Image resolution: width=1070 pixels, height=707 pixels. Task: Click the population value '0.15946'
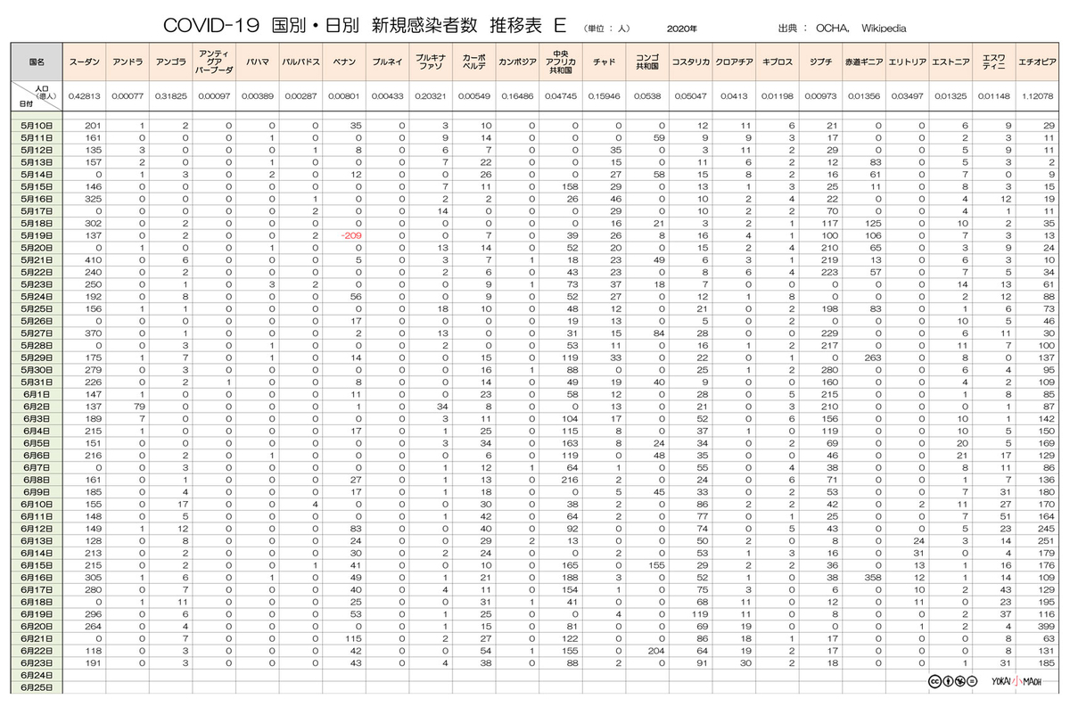[604, 95]
